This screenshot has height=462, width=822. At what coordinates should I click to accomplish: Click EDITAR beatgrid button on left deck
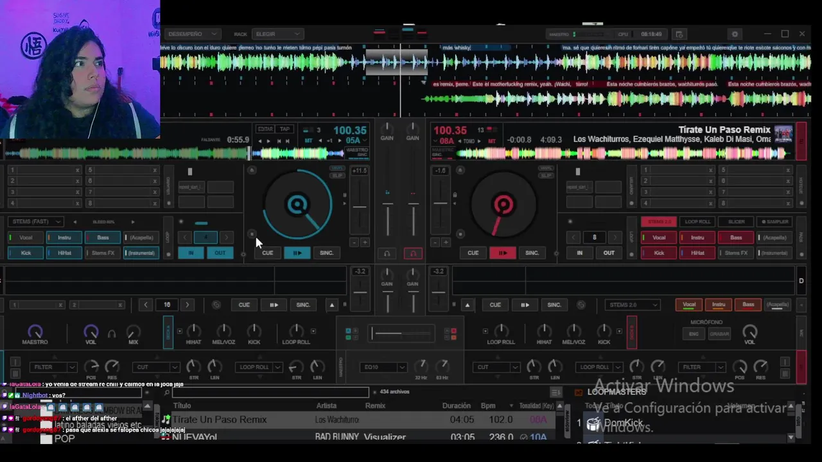click(265, 129)
